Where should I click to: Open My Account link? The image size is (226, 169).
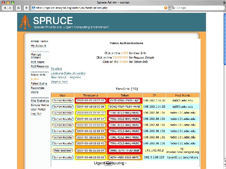[38, 46]
